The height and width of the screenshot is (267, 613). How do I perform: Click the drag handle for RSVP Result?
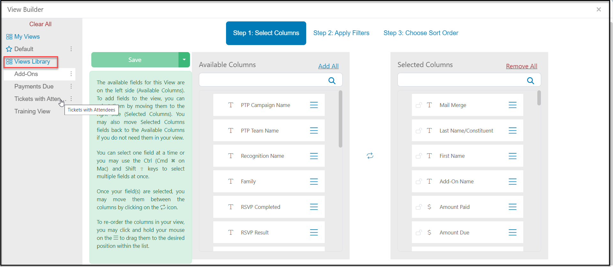point(314,233)
